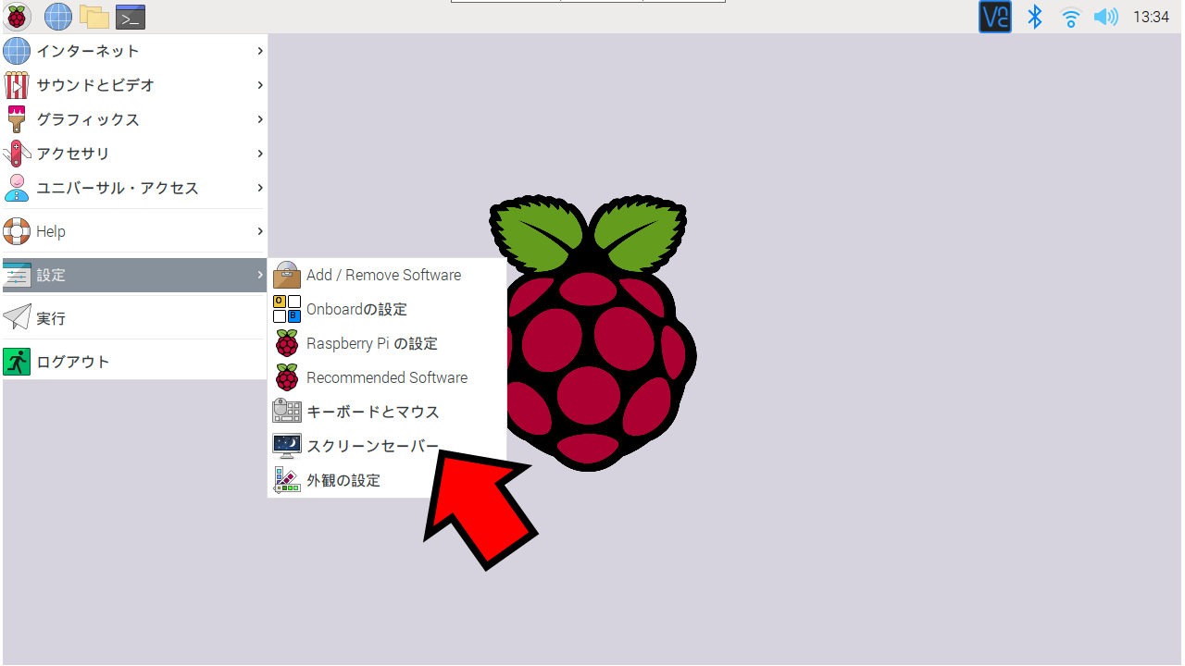Screen dimensions: 1185x666
Task: Click the Help lifebuoy icon
Action: [17, 231]
